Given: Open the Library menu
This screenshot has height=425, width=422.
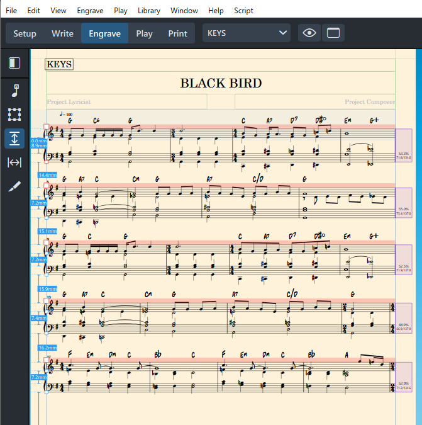Looking at the screenshot, I should tap(149, 11).
